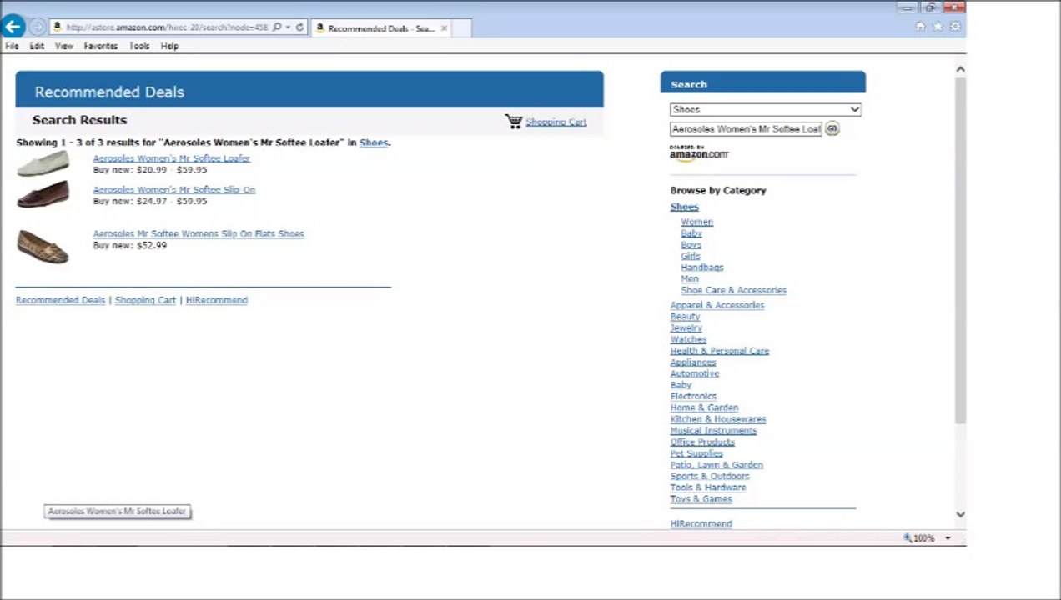Open the Kitchen & Housewares category
Image resolution: width=1061 pixels, height=600 pixels.
pyautogui.click(x=718, y=420)
